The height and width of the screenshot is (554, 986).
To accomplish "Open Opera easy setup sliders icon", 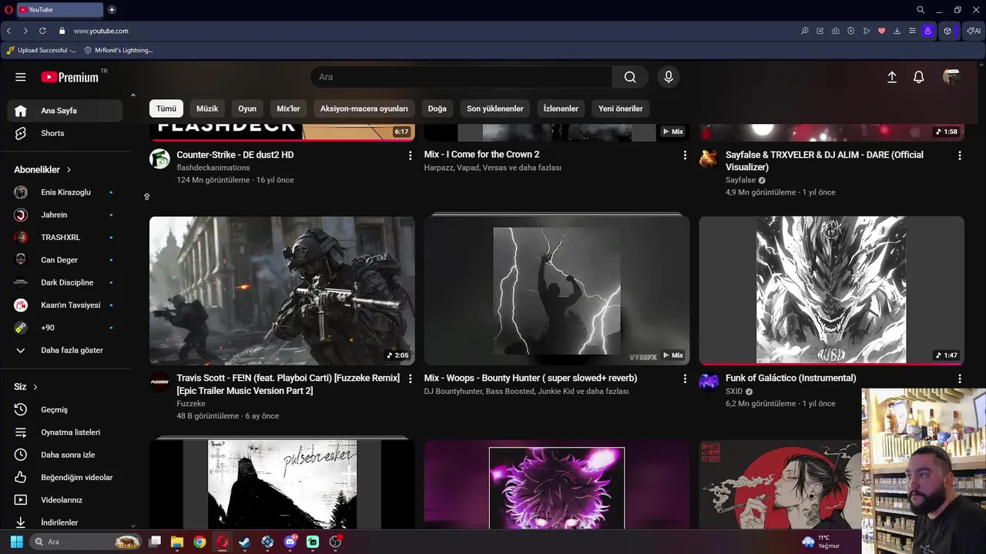I will tap(912, 31).
